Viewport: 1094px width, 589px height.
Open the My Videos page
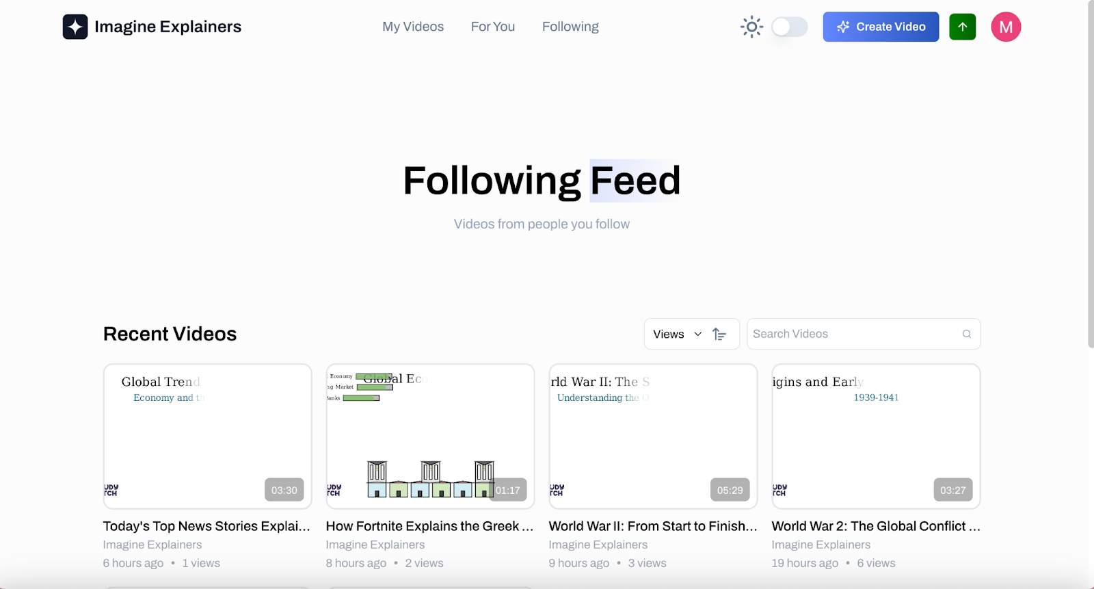(x=412, y=27)
